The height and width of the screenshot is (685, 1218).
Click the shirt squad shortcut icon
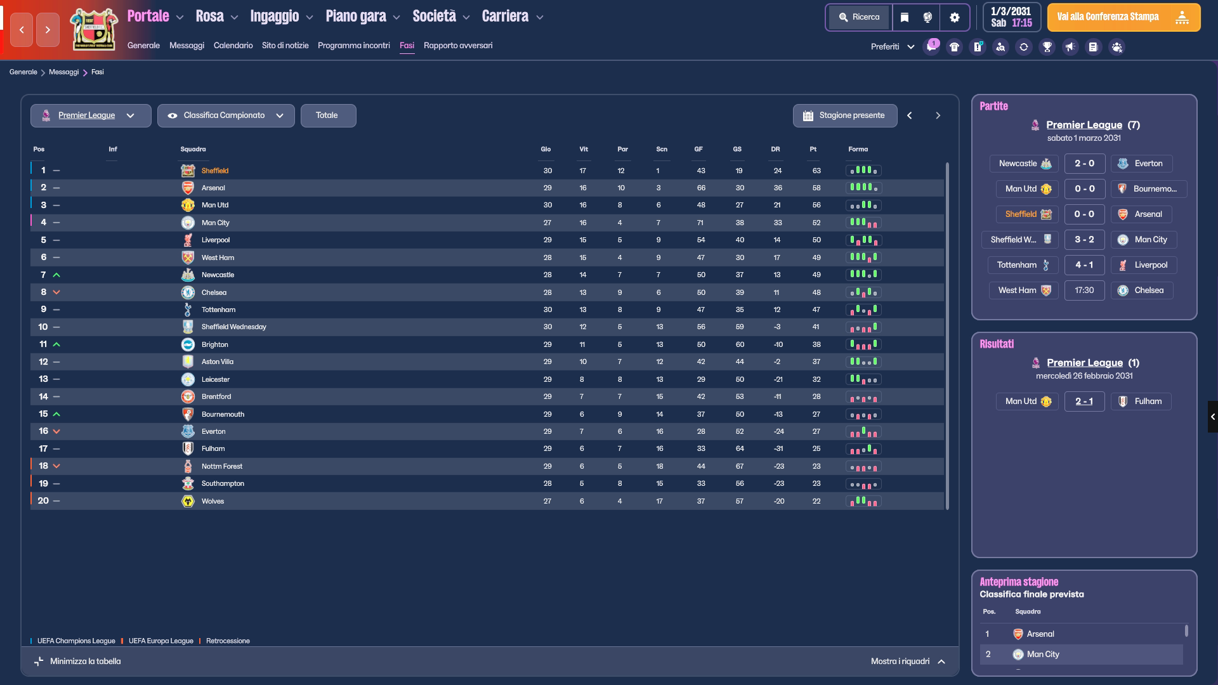click(x=954, y=47)
